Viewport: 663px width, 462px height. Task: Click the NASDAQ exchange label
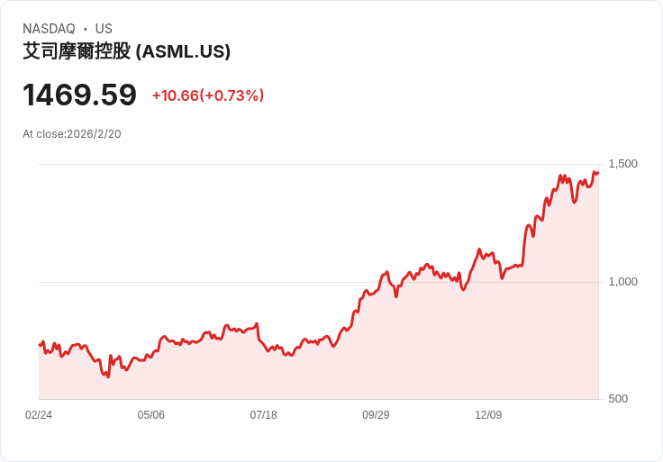49,29
